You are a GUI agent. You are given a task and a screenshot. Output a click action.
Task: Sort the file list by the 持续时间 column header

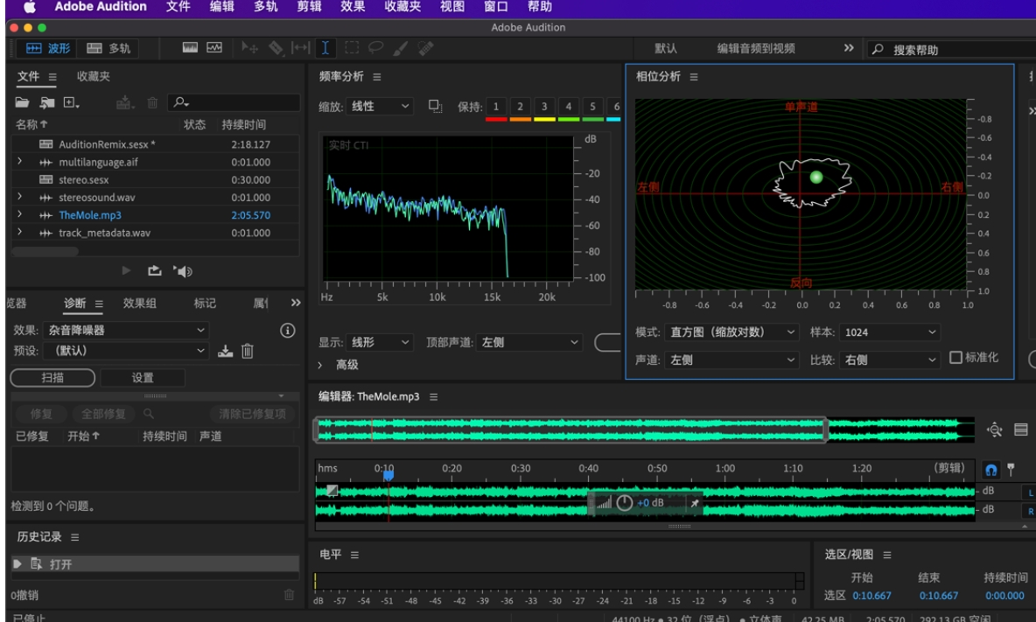tap(244, 124)
